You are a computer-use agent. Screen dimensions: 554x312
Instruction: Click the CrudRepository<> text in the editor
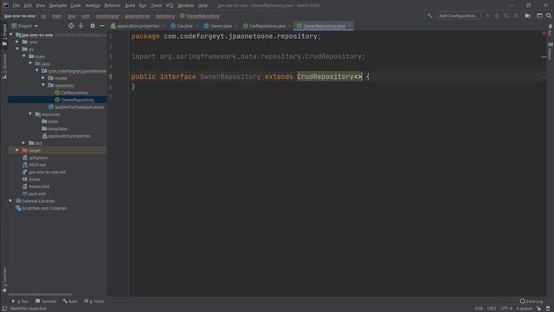329,76
